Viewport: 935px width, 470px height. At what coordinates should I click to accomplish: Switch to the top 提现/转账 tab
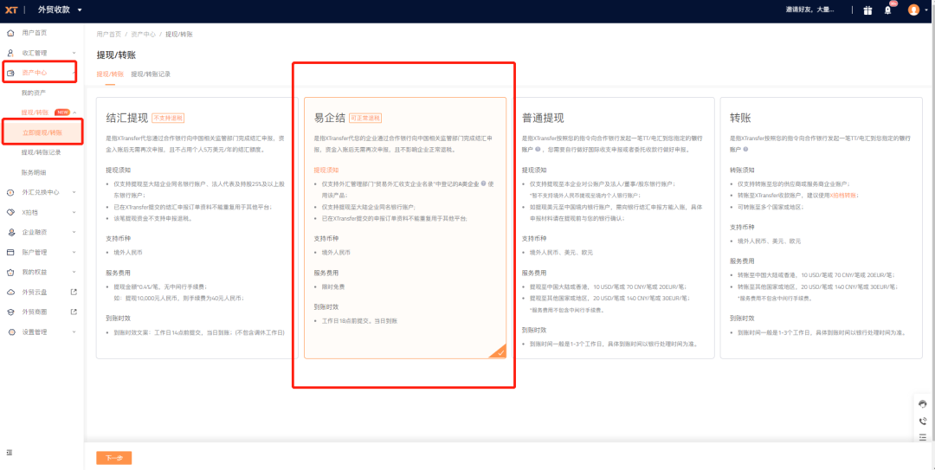pos(110,74)
